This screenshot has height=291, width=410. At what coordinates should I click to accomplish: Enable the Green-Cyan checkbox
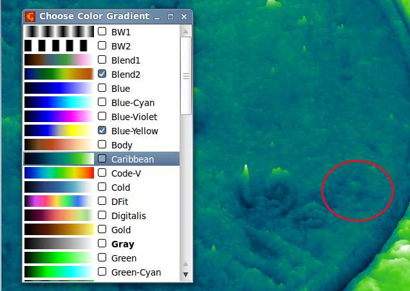[102, 272]
